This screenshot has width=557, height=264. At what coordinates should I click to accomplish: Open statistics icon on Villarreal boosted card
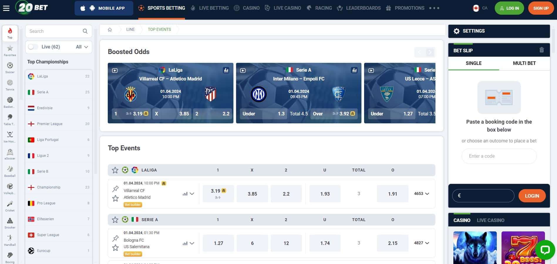226,70
